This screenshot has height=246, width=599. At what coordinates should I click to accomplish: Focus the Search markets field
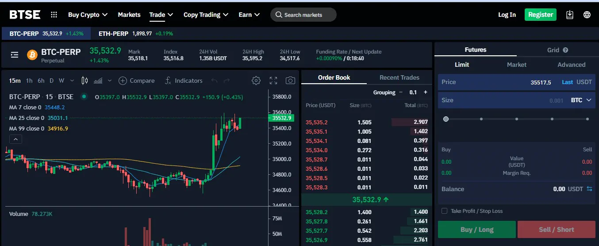coord(303,15)
